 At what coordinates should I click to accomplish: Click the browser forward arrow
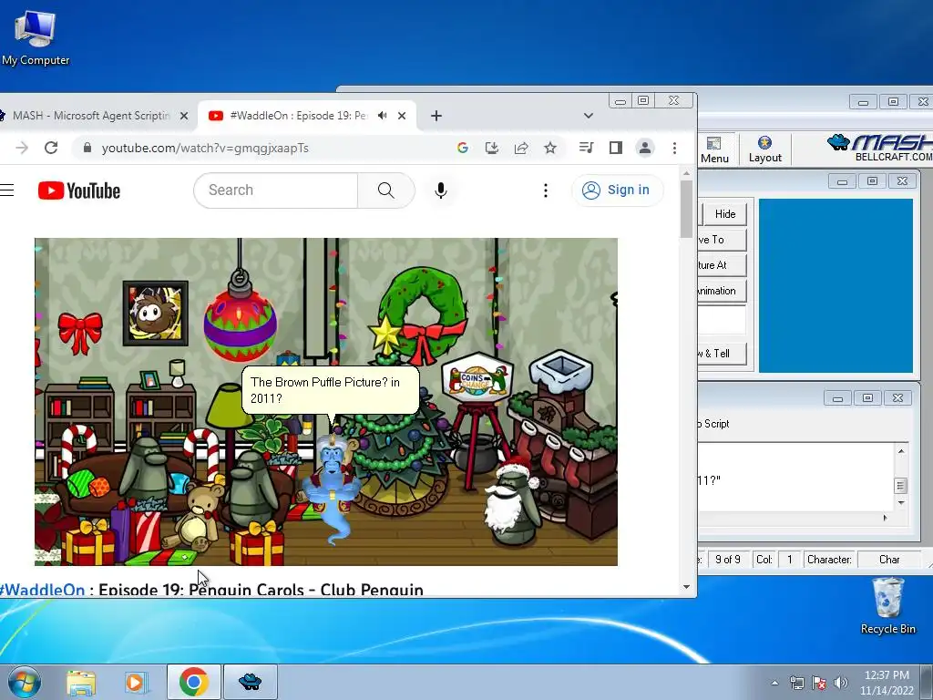(x=22, y=148)
